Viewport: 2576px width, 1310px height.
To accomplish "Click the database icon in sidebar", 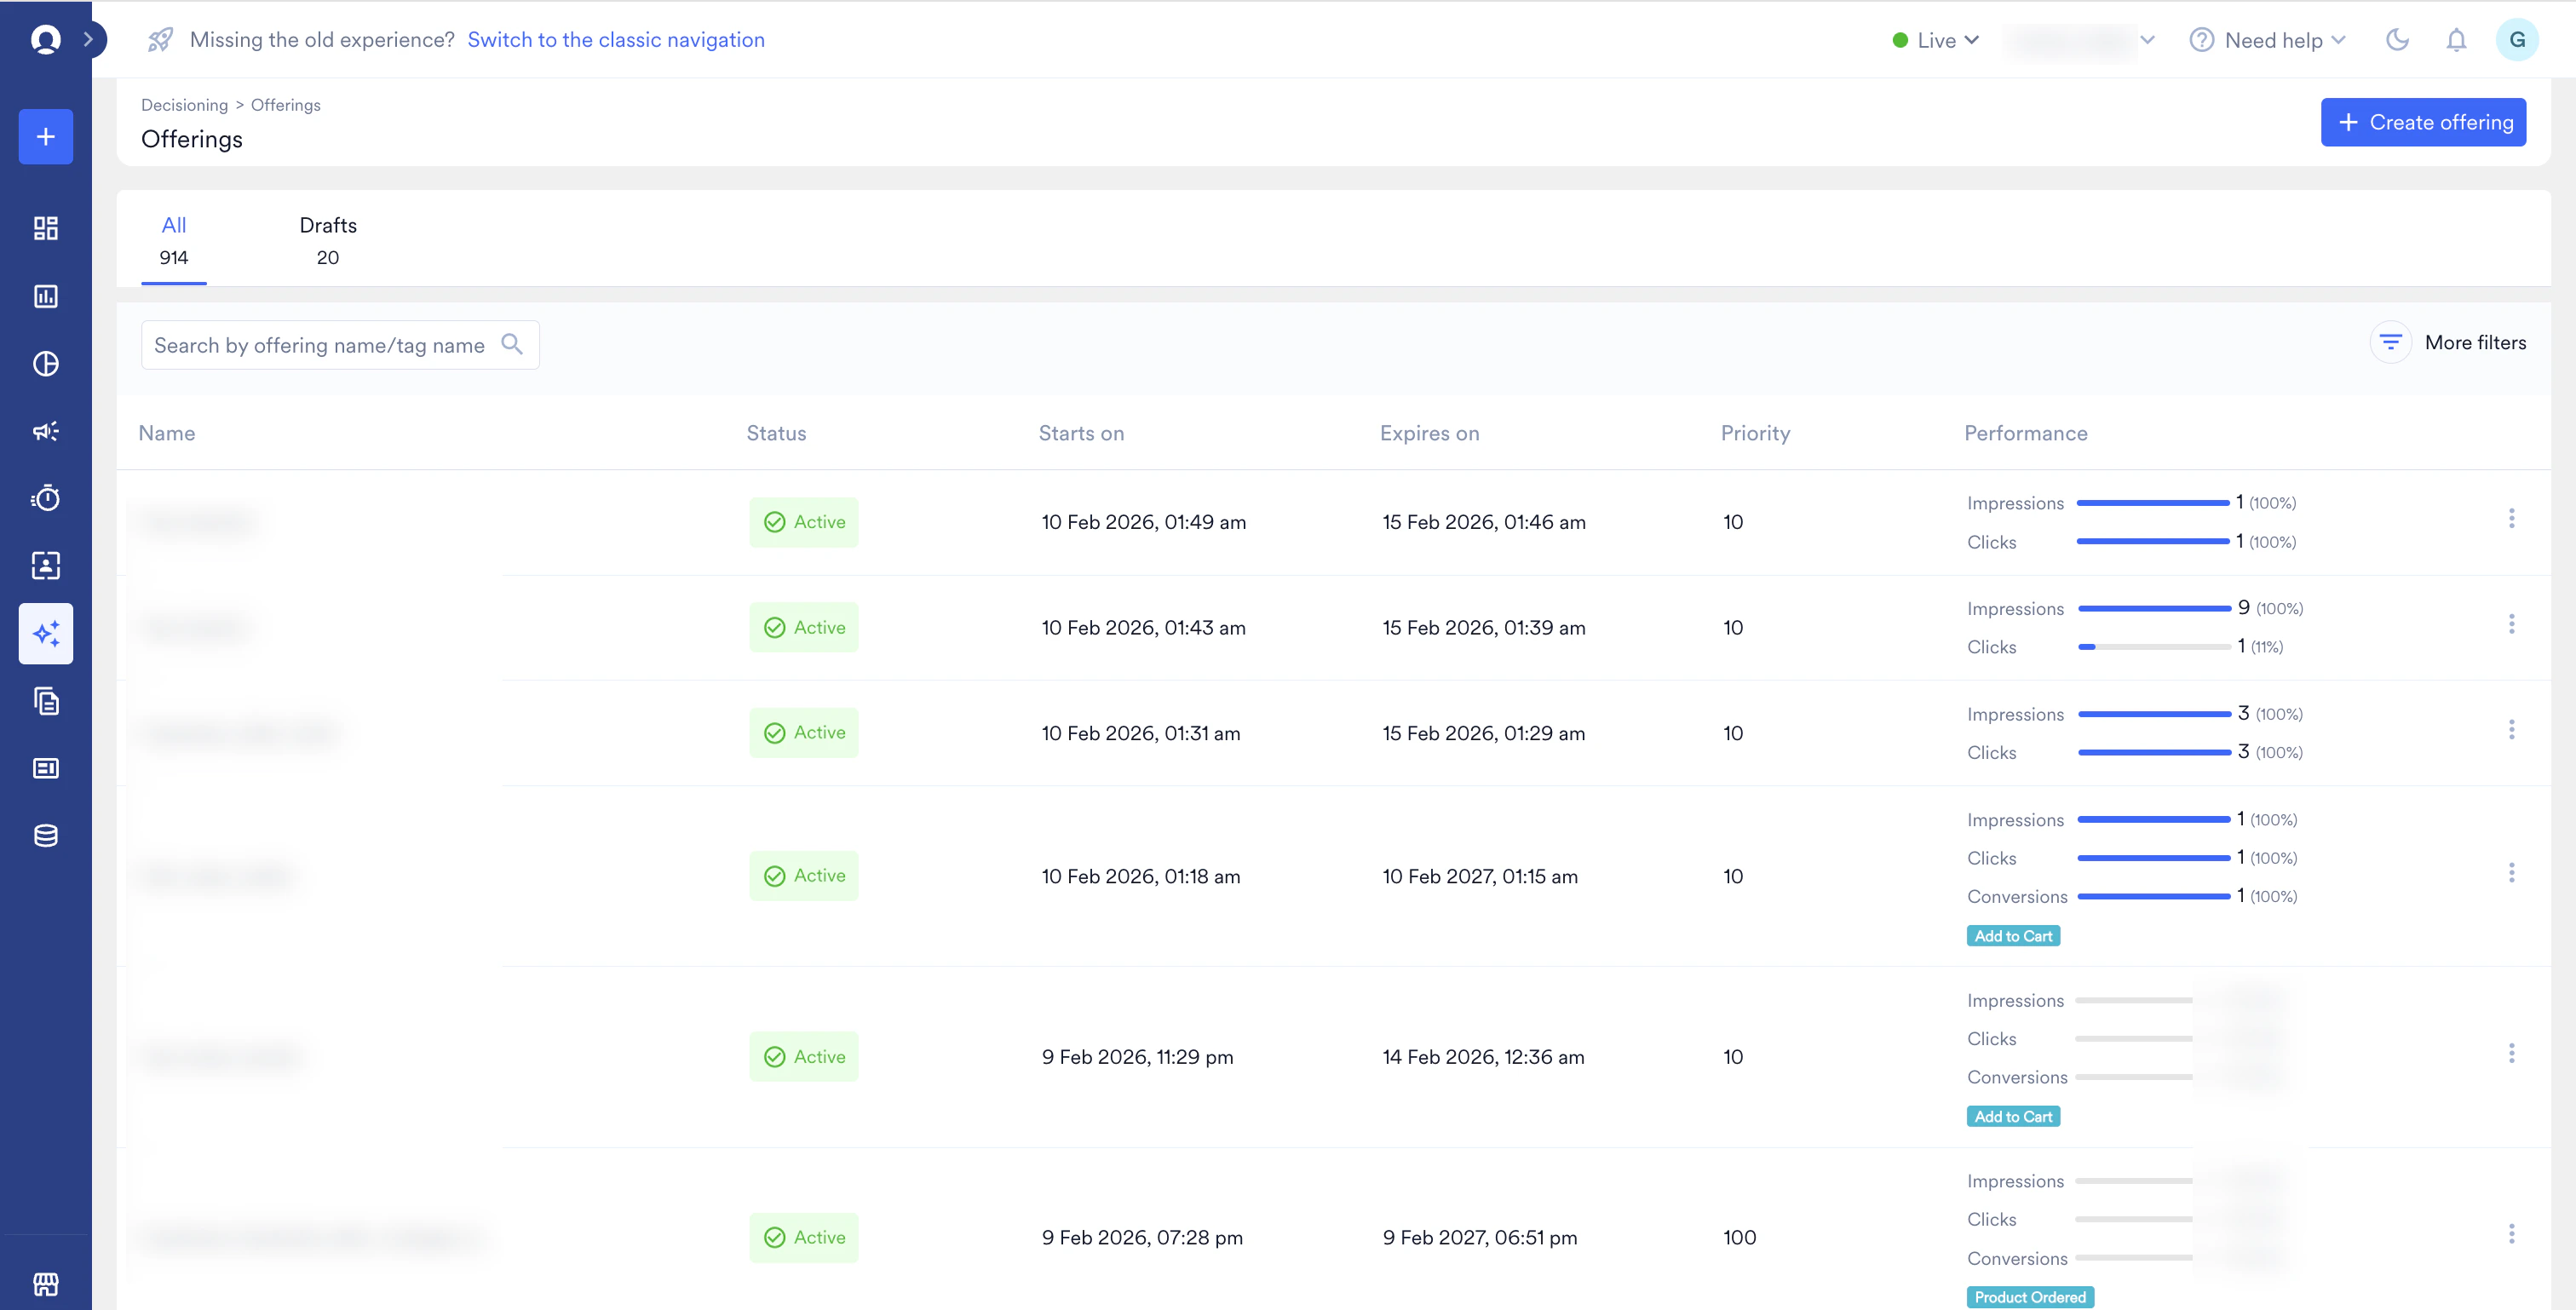I will 46,835.
